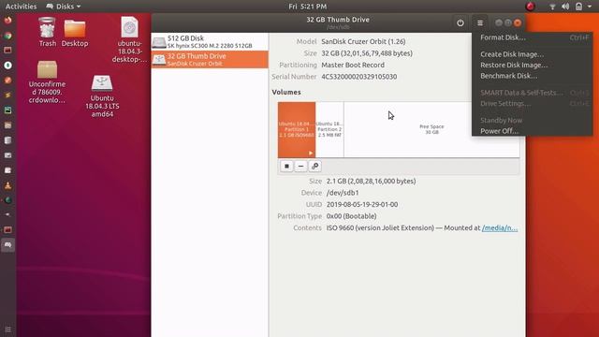Choose Restore Disk Image... menu entry
The height and width of the screenshot is (337, 599).
tap(533, 65)
